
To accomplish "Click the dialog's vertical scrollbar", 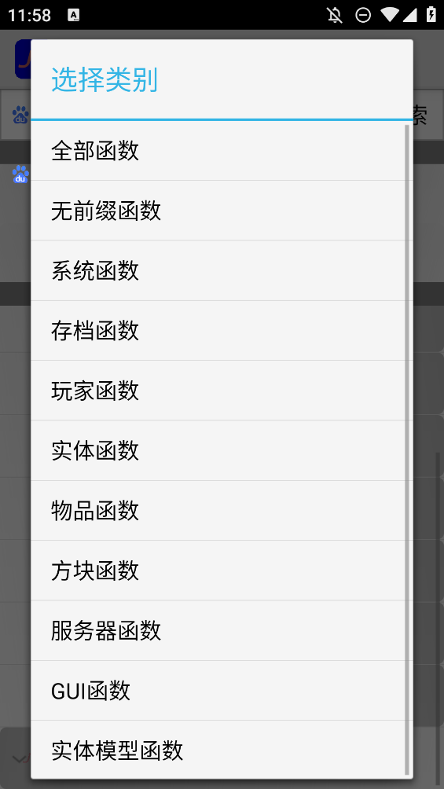I will click(407, 450).
